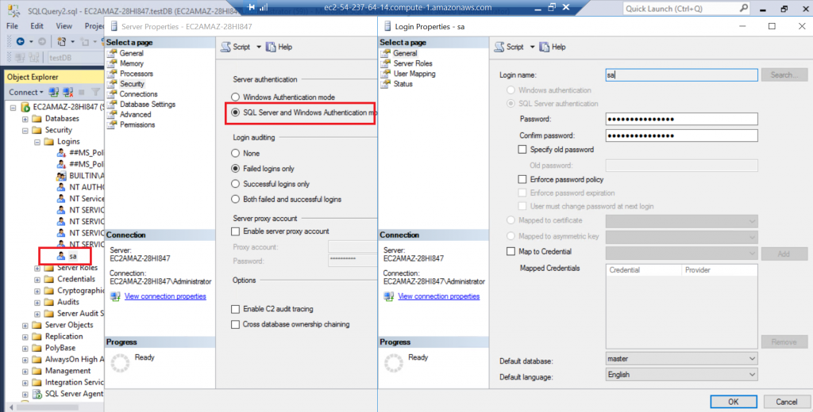Open Memory page in Server Properties
Image resolution: width=813 pixels, height=412 pixels.
131,63
